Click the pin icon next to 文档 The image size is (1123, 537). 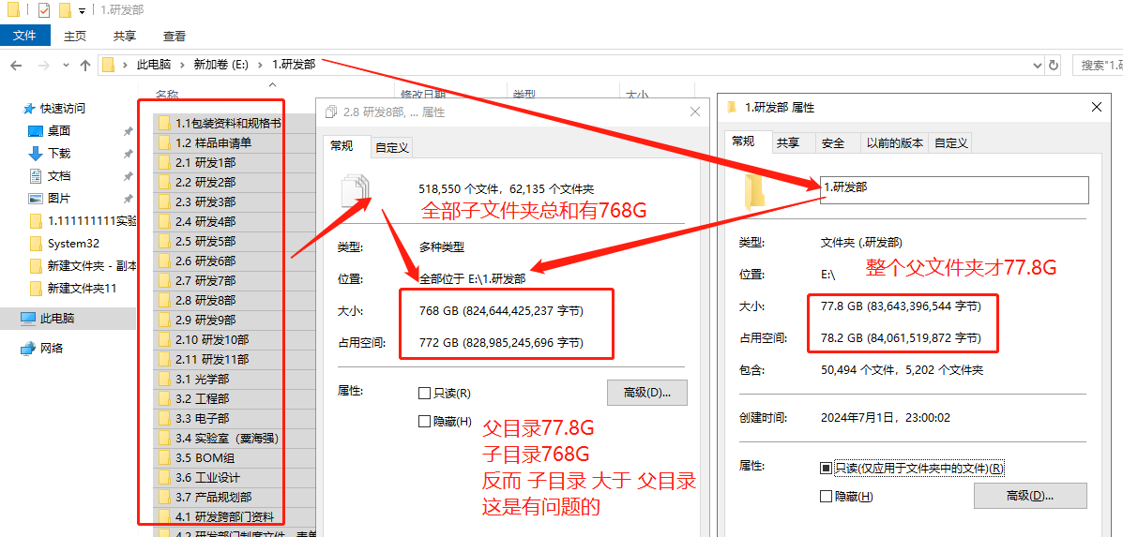(128, 176)
